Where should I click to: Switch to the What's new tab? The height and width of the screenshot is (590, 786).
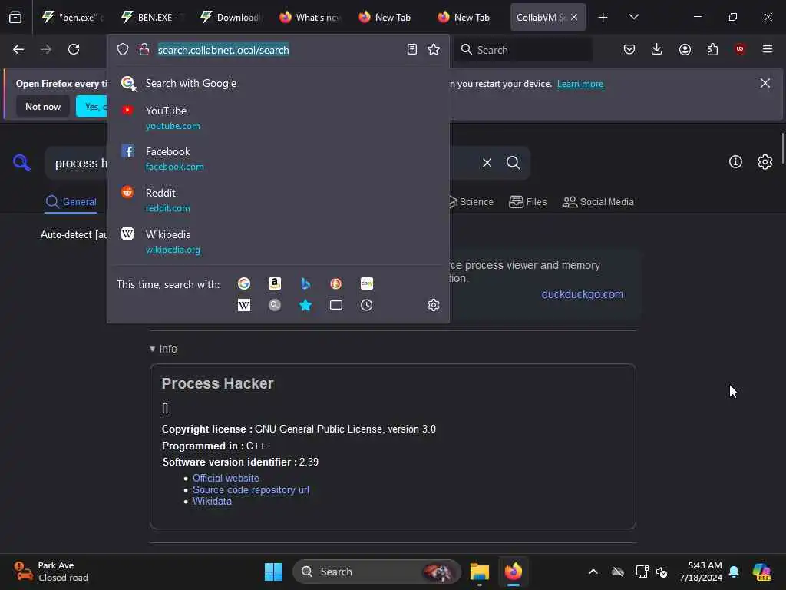(310, 17)
